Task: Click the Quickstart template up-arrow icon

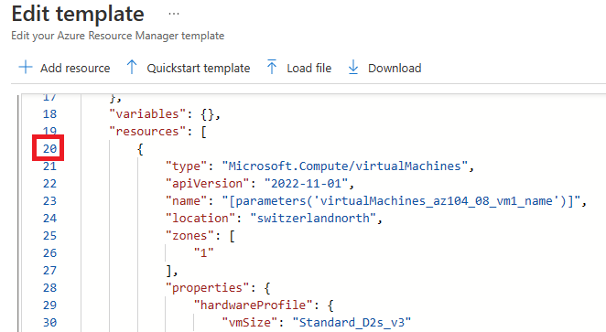Action: (132, 67)
